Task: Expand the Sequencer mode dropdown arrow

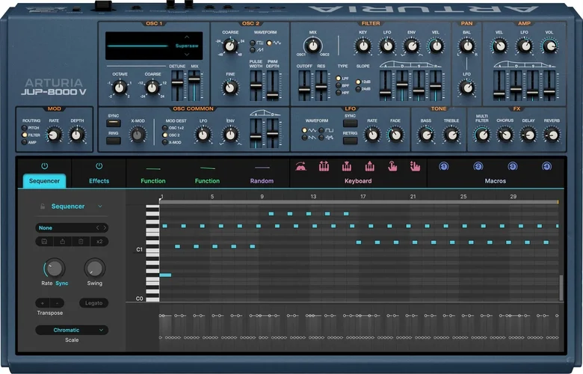Action: (100, 206)
